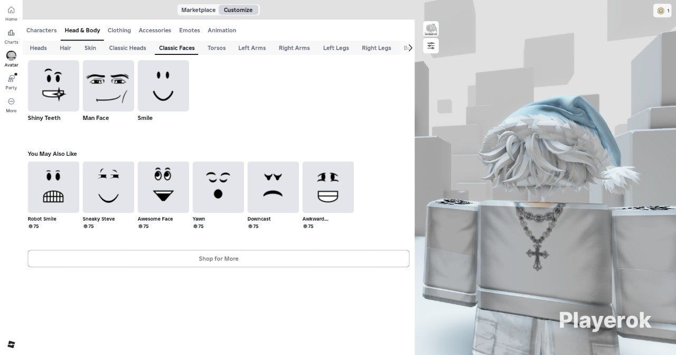Equip the Man Face thumbnail
The width and height of the screenshot is (676, 355).
pos(108,86)
